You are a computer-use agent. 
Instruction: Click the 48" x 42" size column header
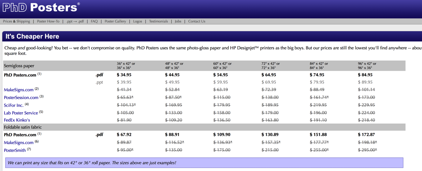click(x=174, y=65)
